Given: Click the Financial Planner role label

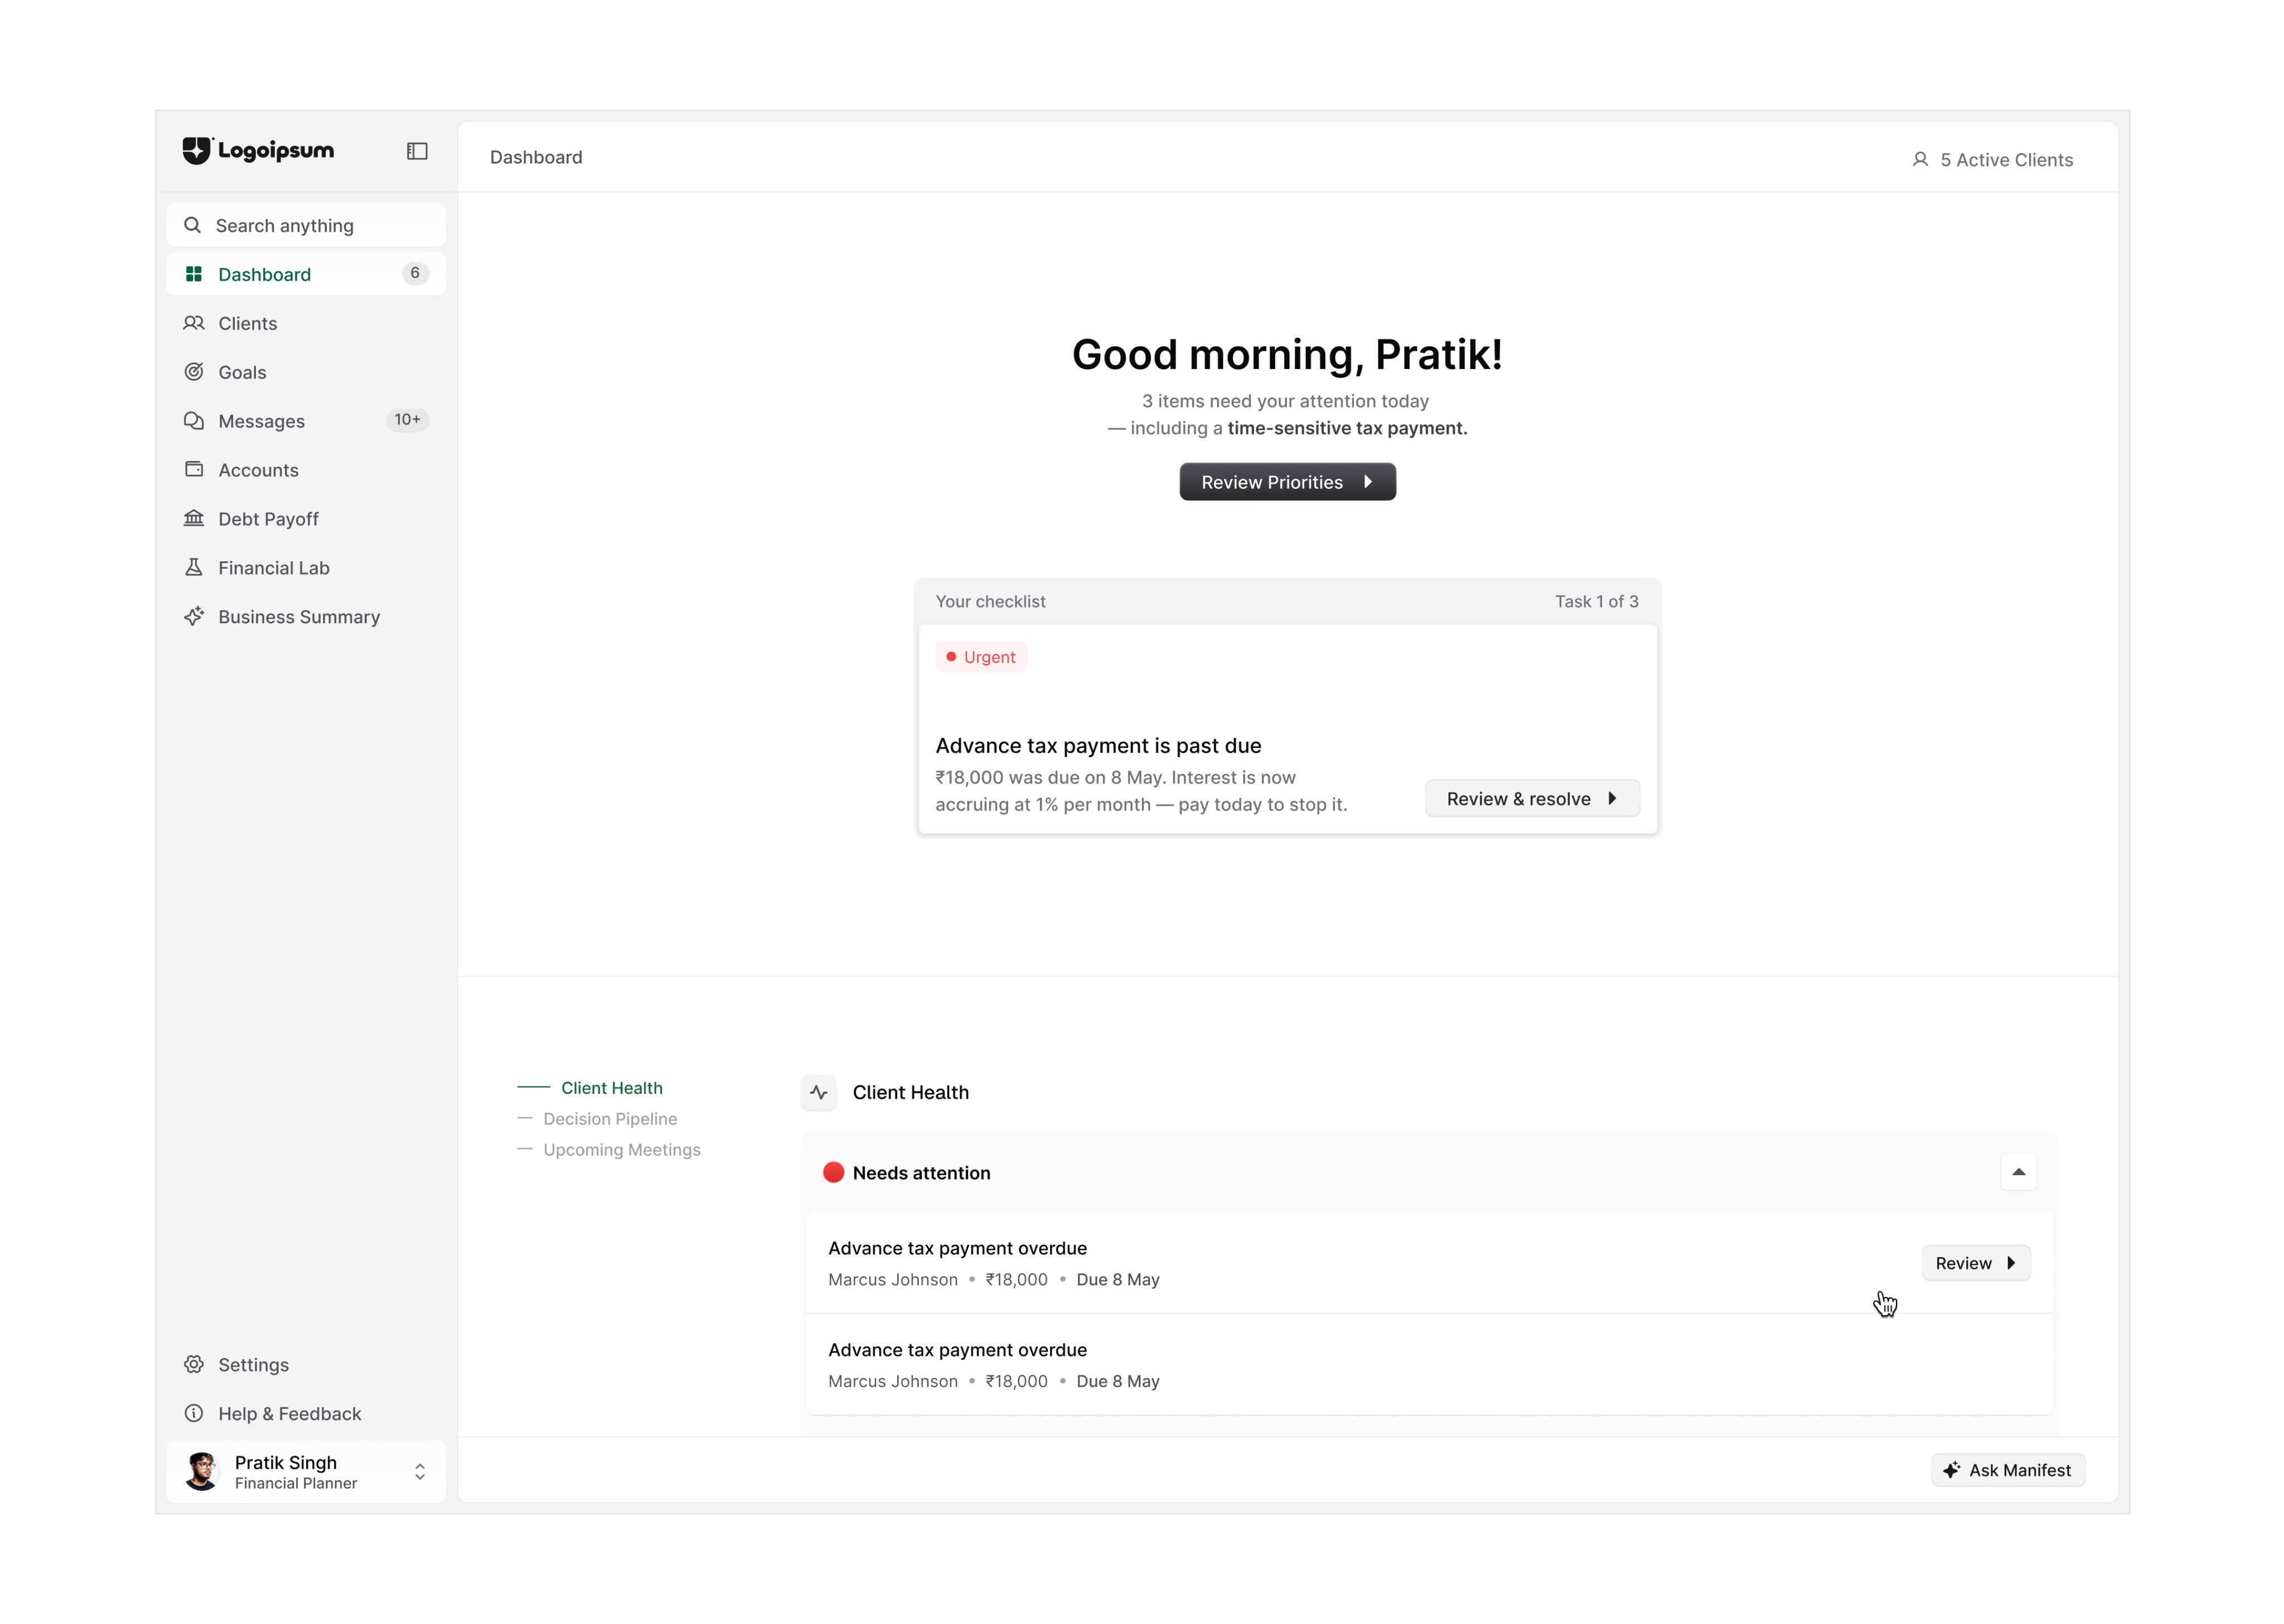Looking at the screenshot, I should click(x=295, y=1483).
